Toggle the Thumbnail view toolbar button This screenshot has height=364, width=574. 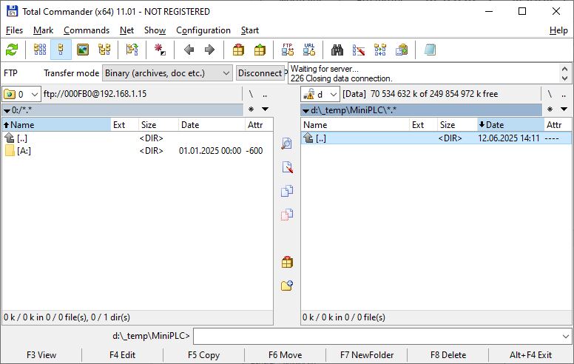coord(83,50)
